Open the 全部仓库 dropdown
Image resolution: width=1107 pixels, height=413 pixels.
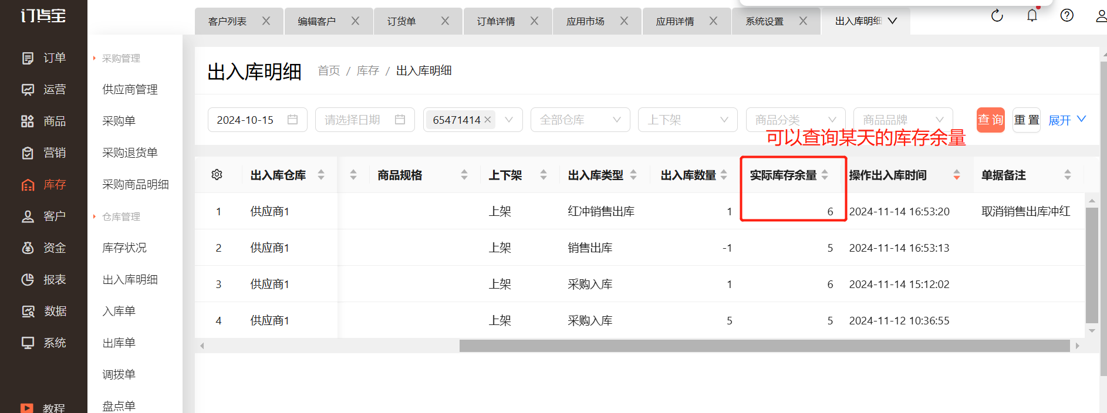tap(580, 120)
